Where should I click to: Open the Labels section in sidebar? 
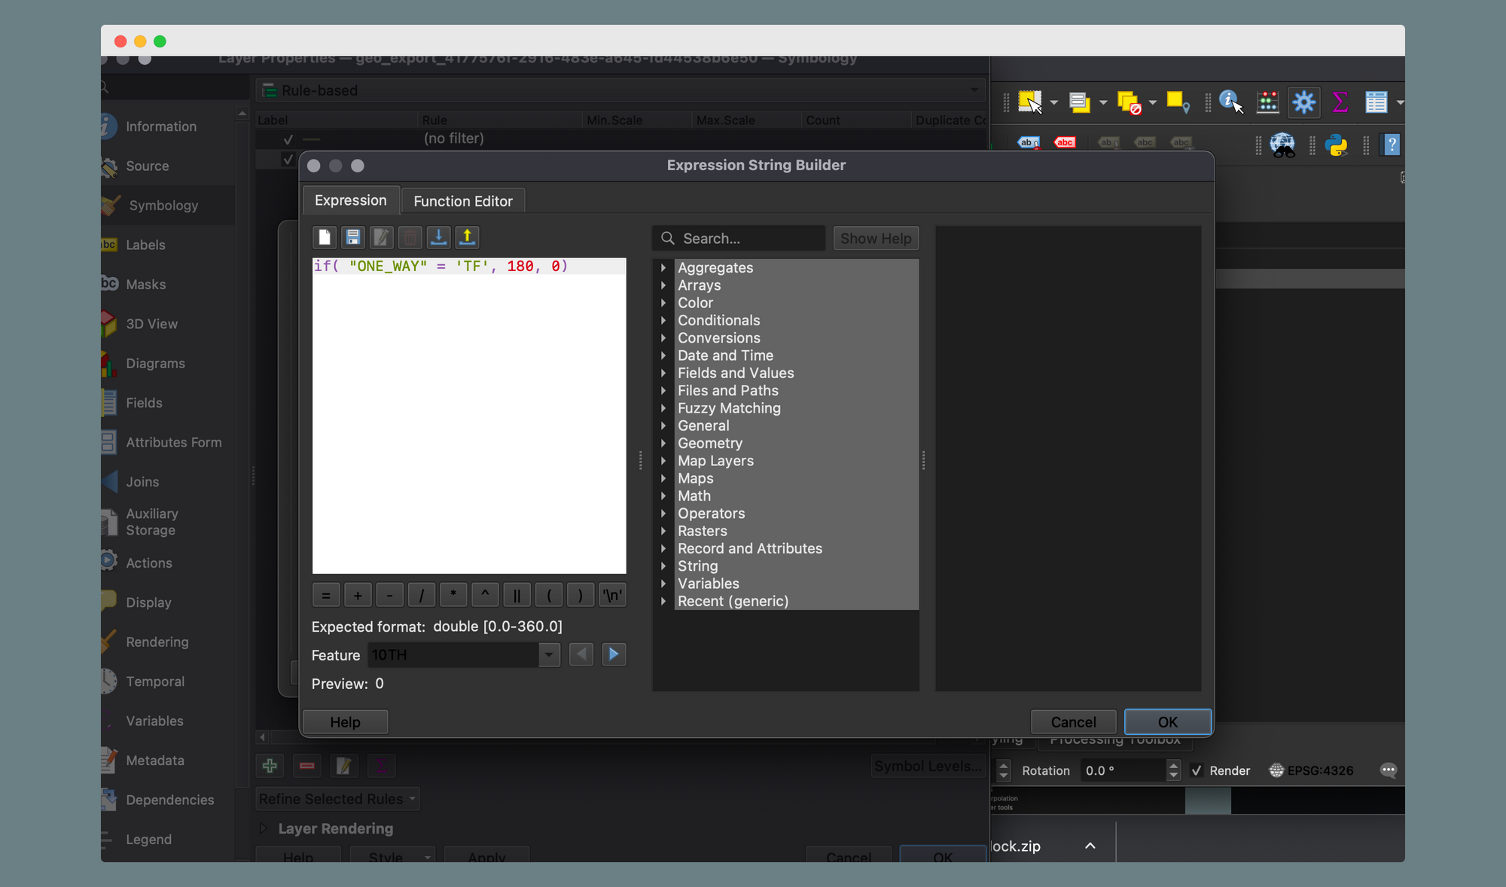click(x=145, y=245)
